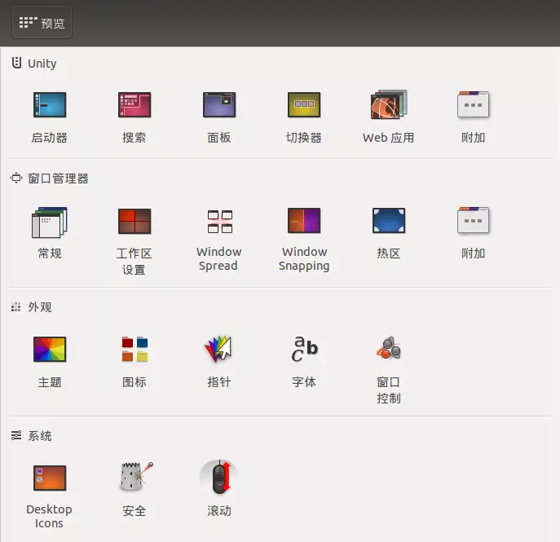Open the 常规 general window manager icon
560x542 pixels.
click(x=50, y=222)
